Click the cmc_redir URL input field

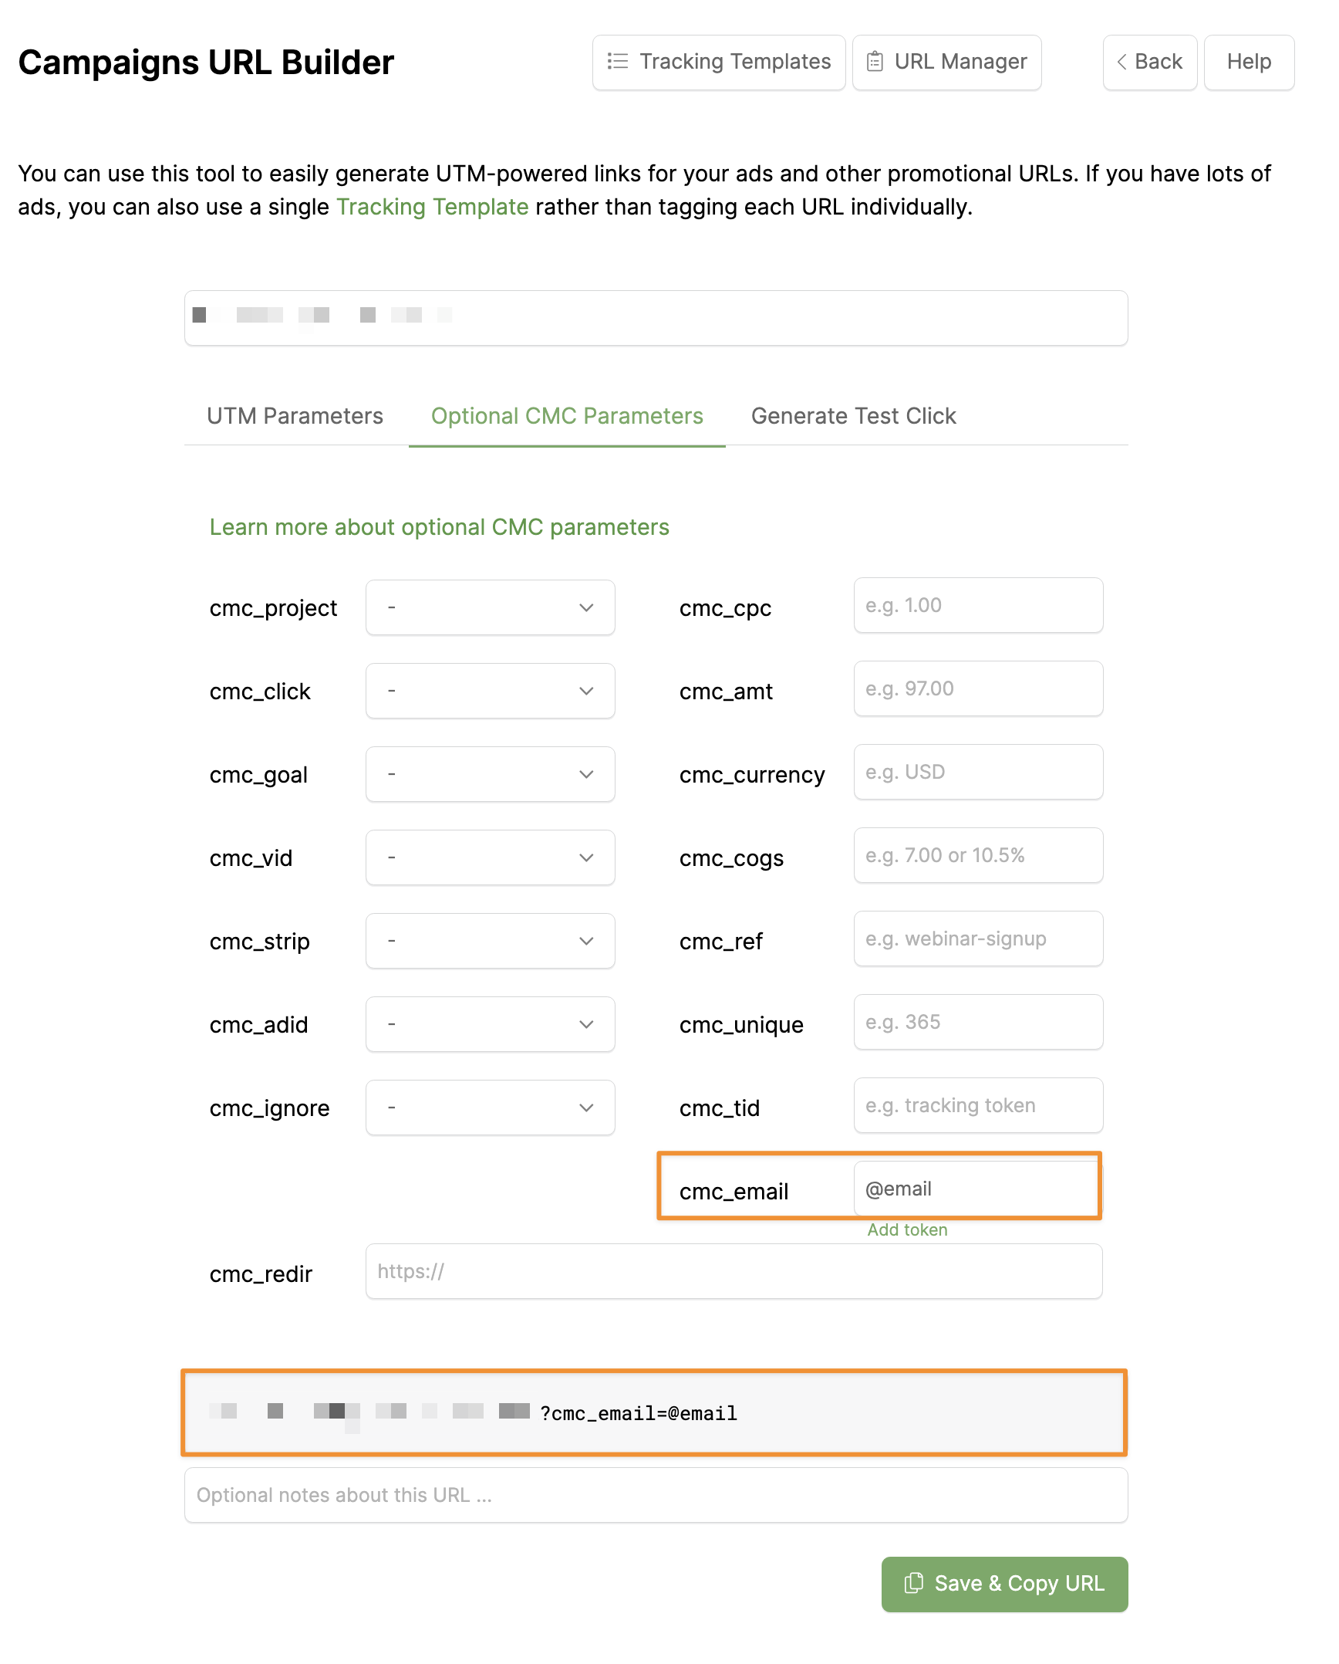(734, 1272)
